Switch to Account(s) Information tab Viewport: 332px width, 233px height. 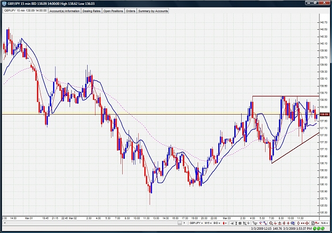tap(65, 11)
